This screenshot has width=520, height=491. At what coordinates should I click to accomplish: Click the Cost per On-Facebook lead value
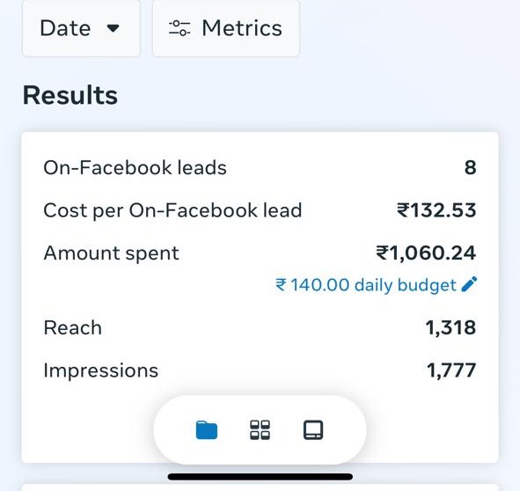pyautogui.click(x=436, y=210)
